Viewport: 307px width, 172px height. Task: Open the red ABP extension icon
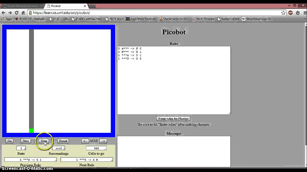[x=290, y=13]
